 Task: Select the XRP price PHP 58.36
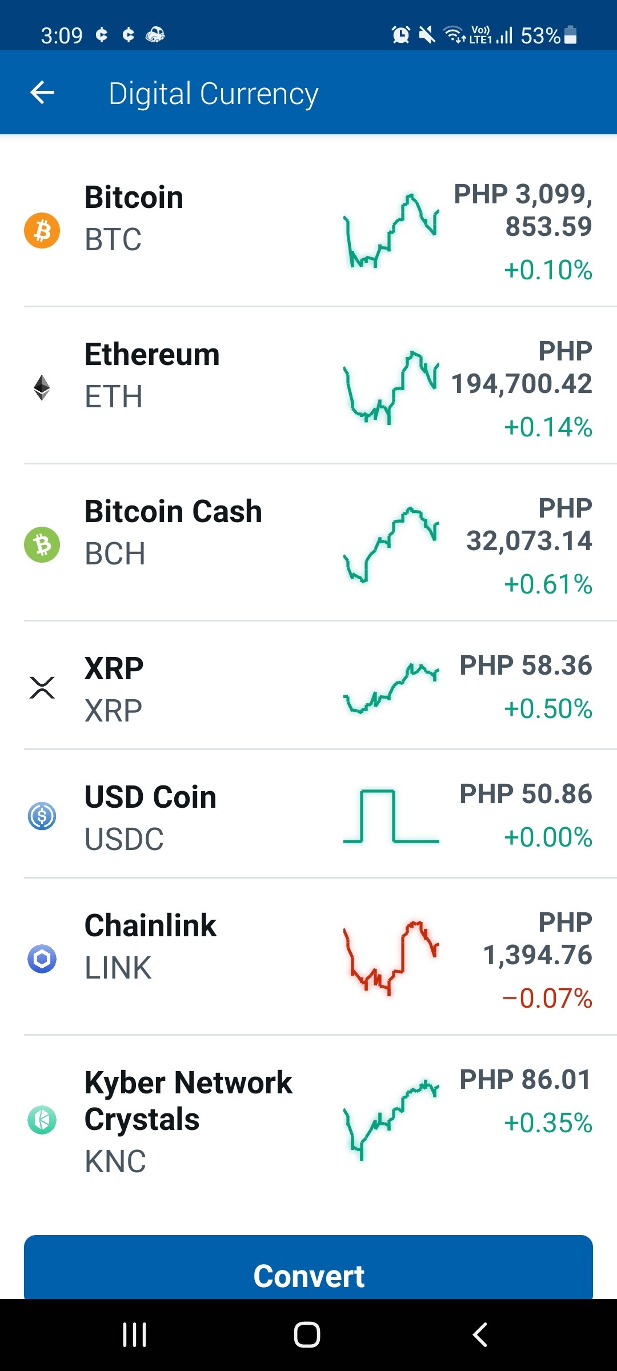(x=526, y=666)
